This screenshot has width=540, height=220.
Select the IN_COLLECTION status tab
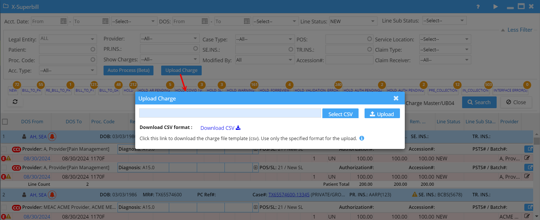click(475, 90)
